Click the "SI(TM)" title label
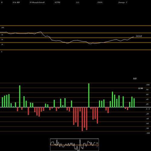 [x=57, y=2]
